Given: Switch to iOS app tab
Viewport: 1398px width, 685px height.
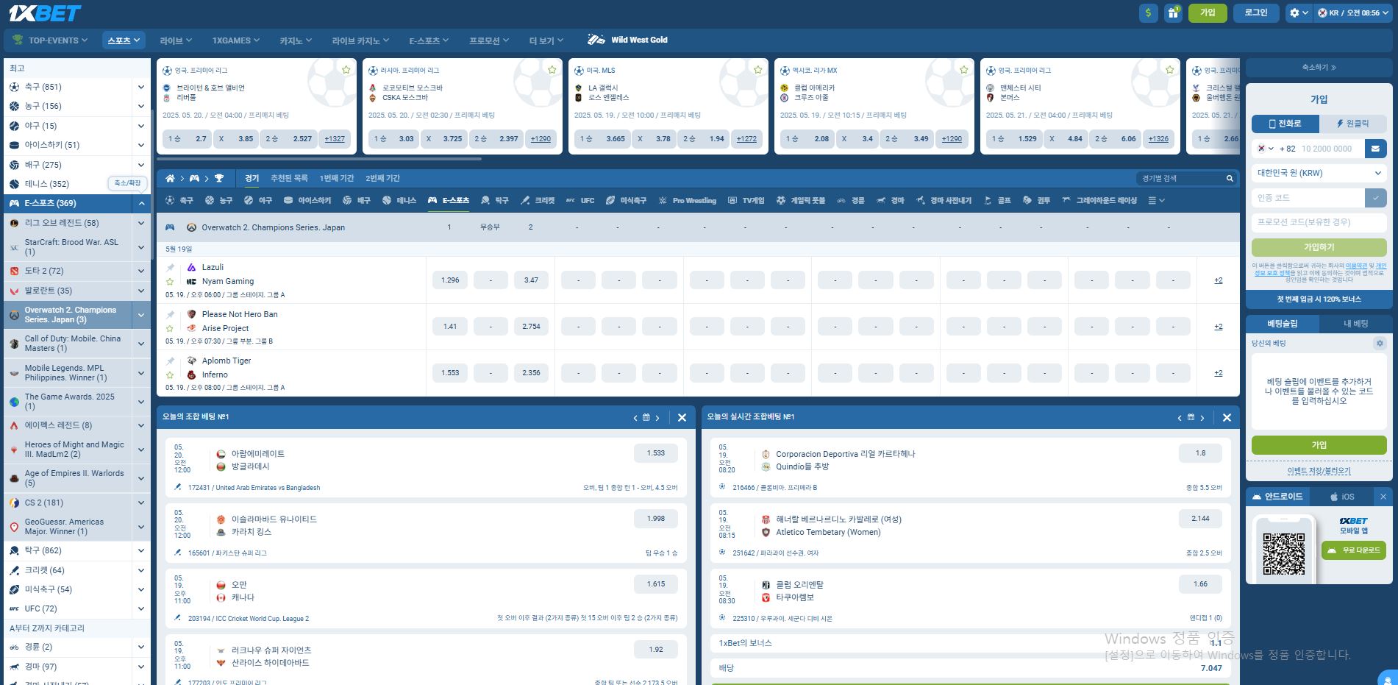Looking at the screenshot, I should [x=1342, y=497].
